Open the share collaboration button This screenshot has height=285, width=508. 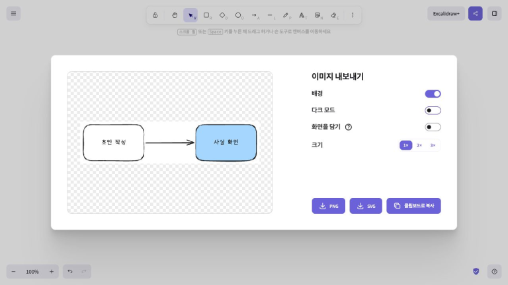pyautogui.click(x=476, y=14)
